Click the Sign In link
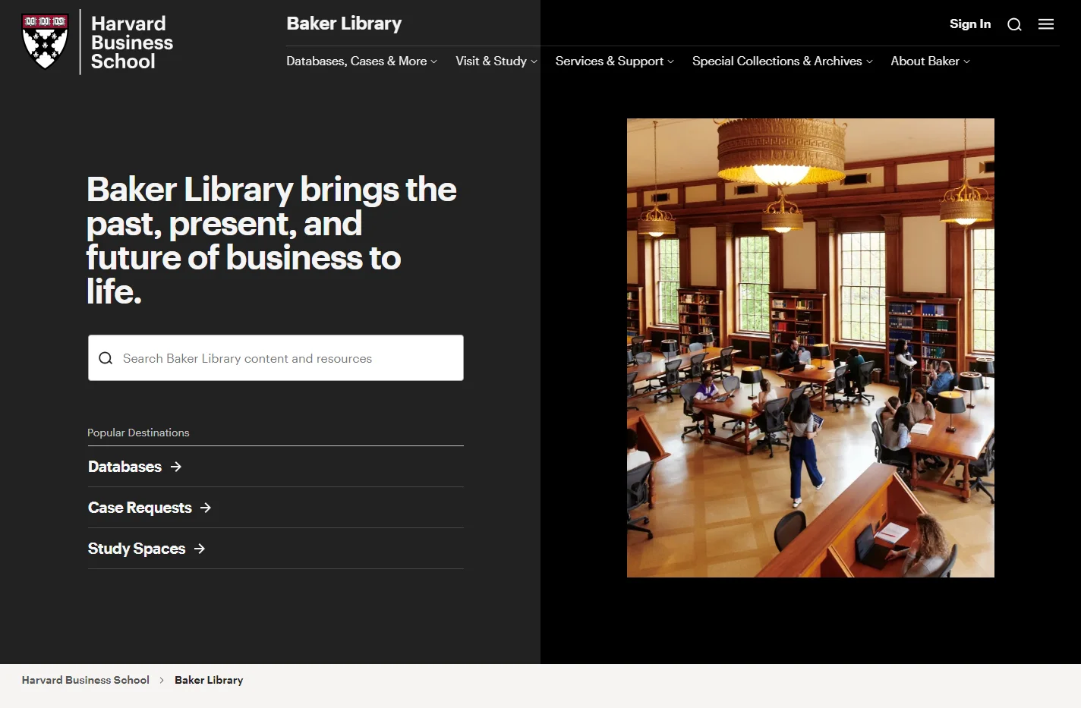The height and width of the screenshot is (708, 1081). tap(970, 24)
